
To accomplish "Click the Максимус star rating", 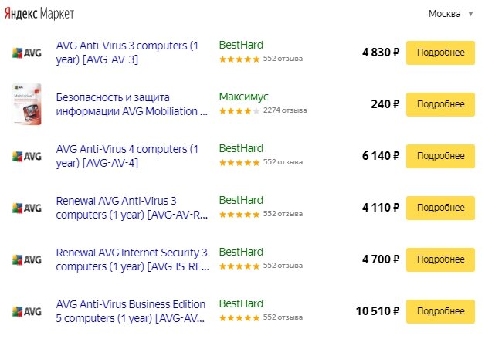I will pyautogui.click(x=239, y=110).
